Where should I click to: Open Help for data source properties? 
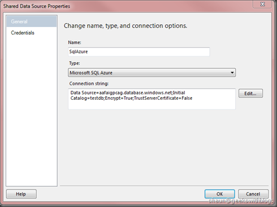[21, 194]
